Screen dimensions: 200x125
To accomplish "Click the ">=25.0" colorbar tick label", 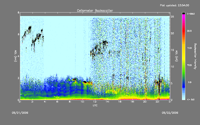I will (x=191, y=14).
